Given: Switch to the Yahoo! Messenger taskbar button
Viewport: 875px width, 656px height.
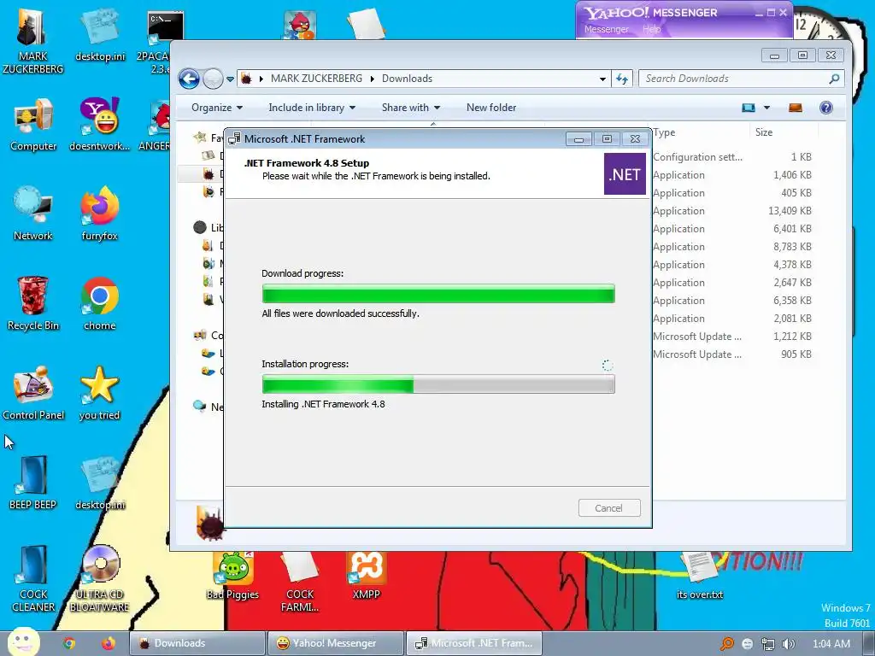Looking at the screenshot, I should 335,643.
